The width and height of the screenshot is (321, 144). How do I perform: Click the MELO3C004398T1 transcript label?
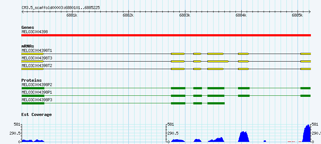pos(37,50)
